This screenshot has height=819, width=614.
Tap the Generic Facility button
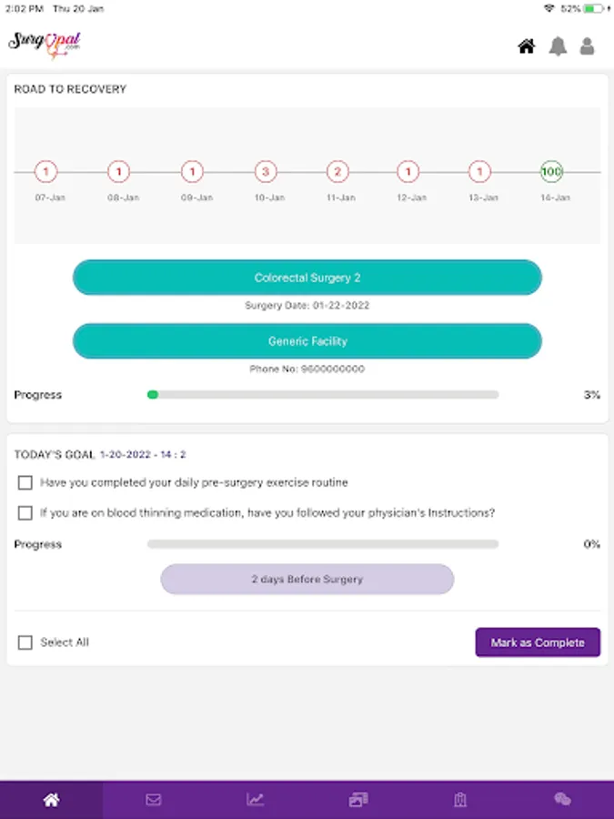click(x=307, y=341)
